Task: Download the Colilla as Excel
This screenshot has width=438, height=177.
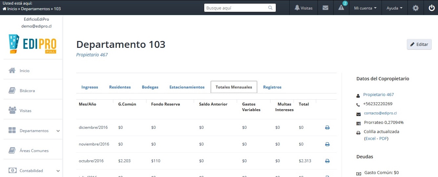Action: pos(370,138)
